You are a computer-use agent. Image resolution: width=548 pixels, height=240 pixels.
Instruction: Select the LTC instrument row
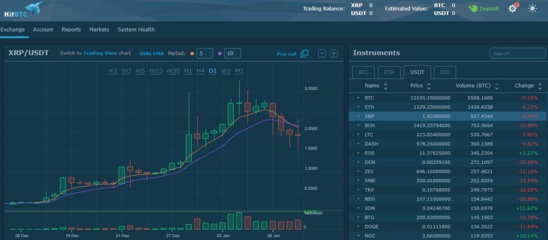point(448,134)
